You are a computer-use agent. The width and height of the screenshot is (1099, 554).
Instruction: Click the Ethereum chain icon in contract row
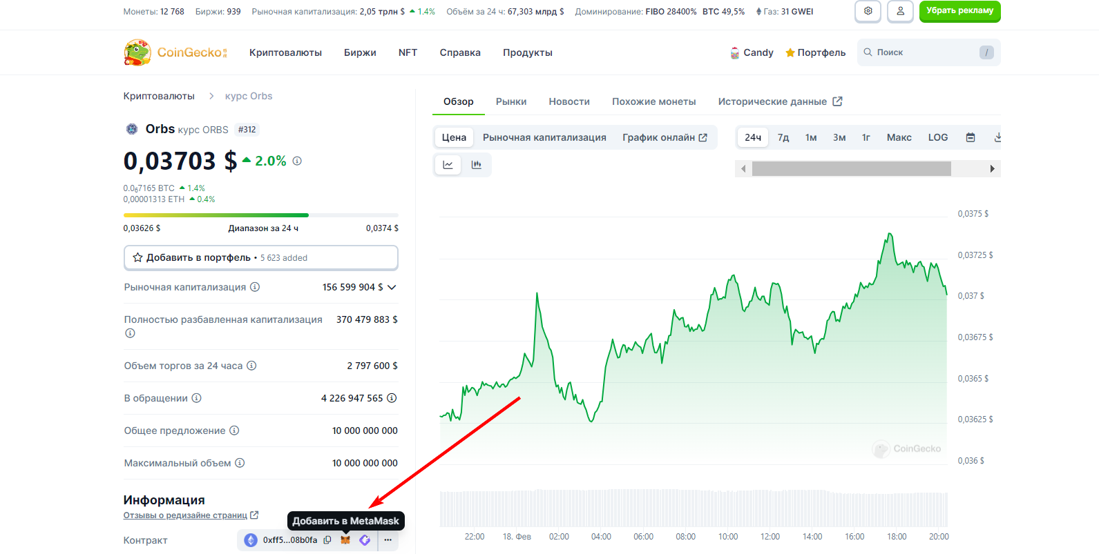point(251,540)
